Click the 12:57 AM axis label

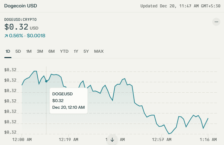(161, 139)
